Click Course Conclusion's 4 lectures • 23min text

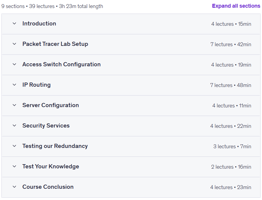pos(231,187)
